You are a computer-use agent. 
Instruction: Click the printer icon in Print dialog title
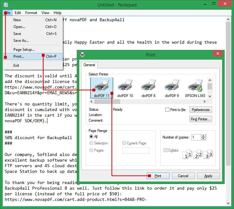(x=82, y=55)
